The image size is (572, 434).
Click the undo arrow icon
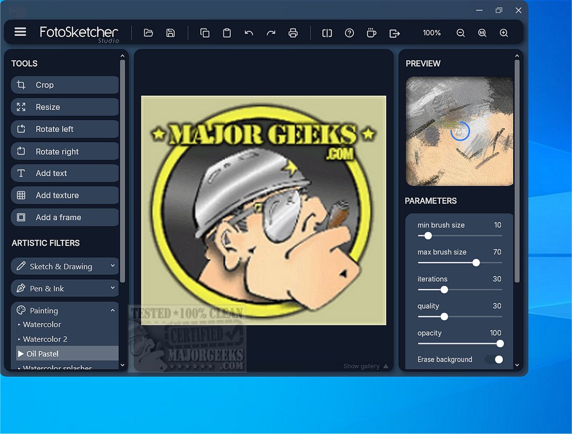tap(249, 33)
